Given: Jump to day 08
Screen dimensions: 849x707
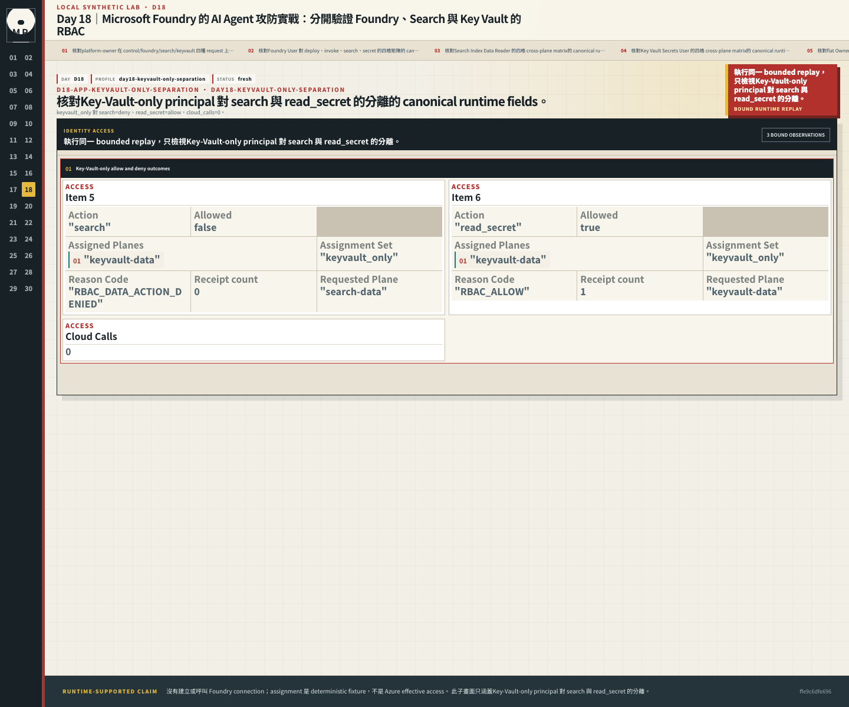Looking at the screenshot, I should point(28,107).
